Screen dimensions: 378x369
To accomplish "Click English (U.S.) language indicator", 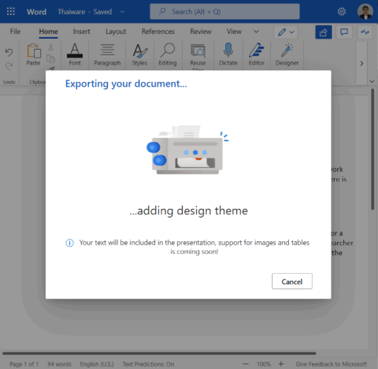I will pyautogui.click(x=97, y=364).
